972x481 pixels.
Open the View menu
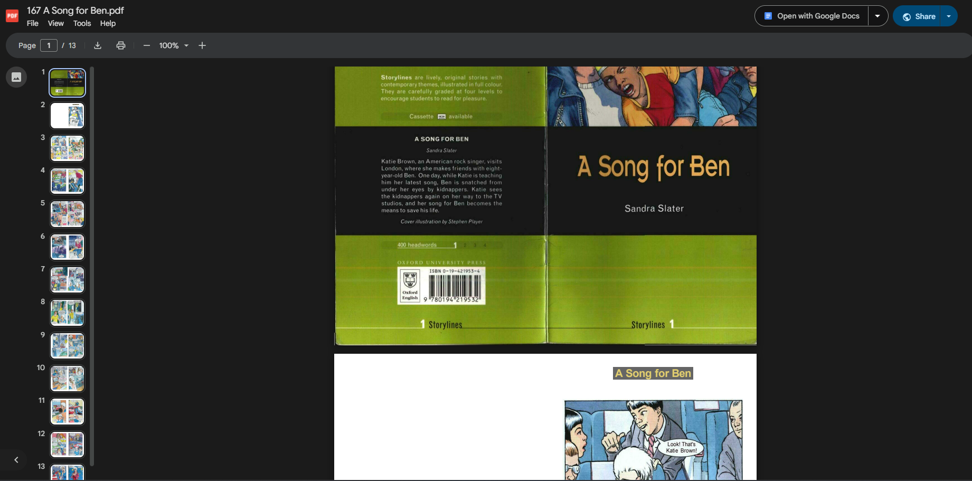pyautogui.click(x=55, y=23)
